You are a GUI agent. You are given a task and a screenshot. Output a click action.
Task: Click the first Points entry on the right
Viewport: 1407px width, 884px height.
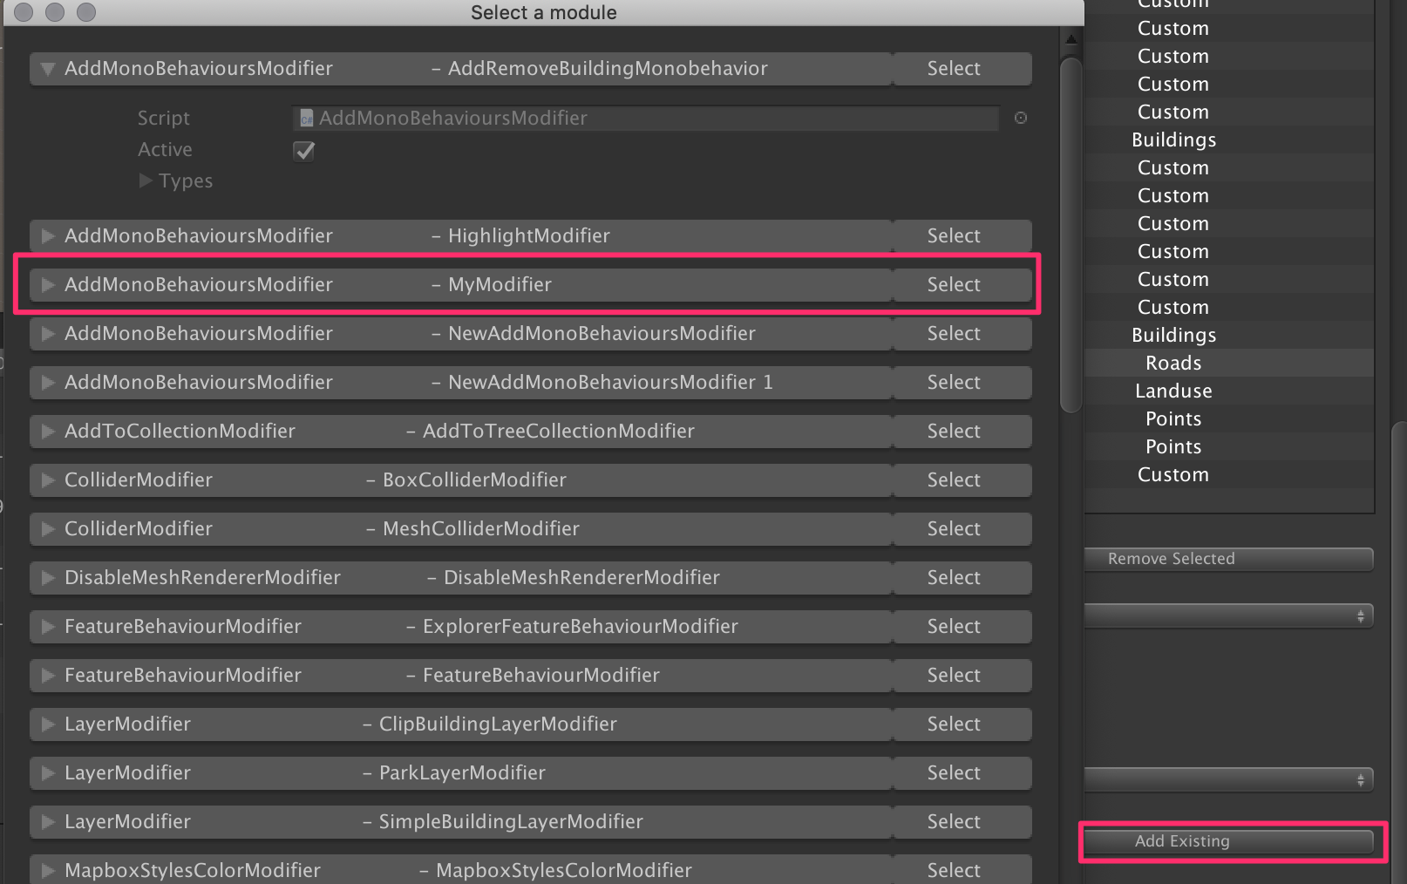(1172, 418)
